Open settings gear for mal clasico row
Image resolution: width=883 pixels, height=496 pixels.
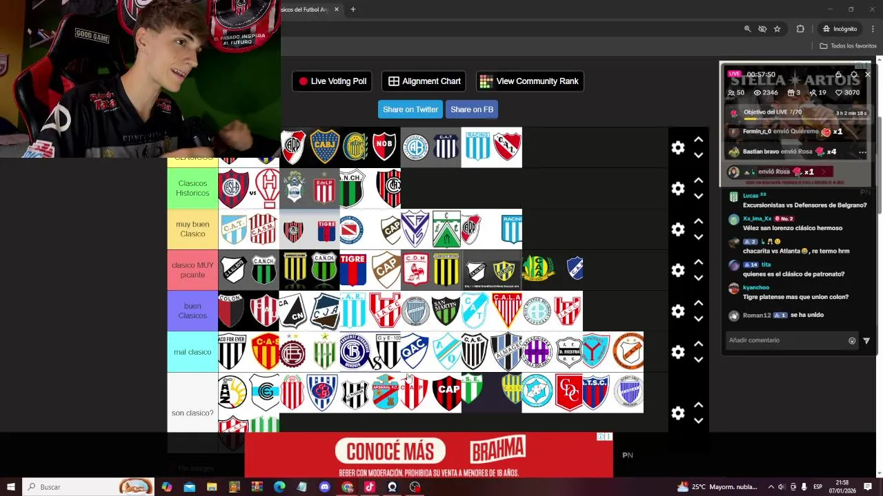(678, 352)
